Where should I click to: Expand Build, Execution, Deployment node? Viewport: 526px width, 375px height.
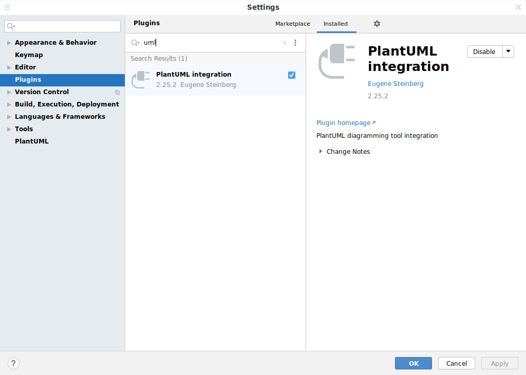pyautogui.click(x=9, y=104)
